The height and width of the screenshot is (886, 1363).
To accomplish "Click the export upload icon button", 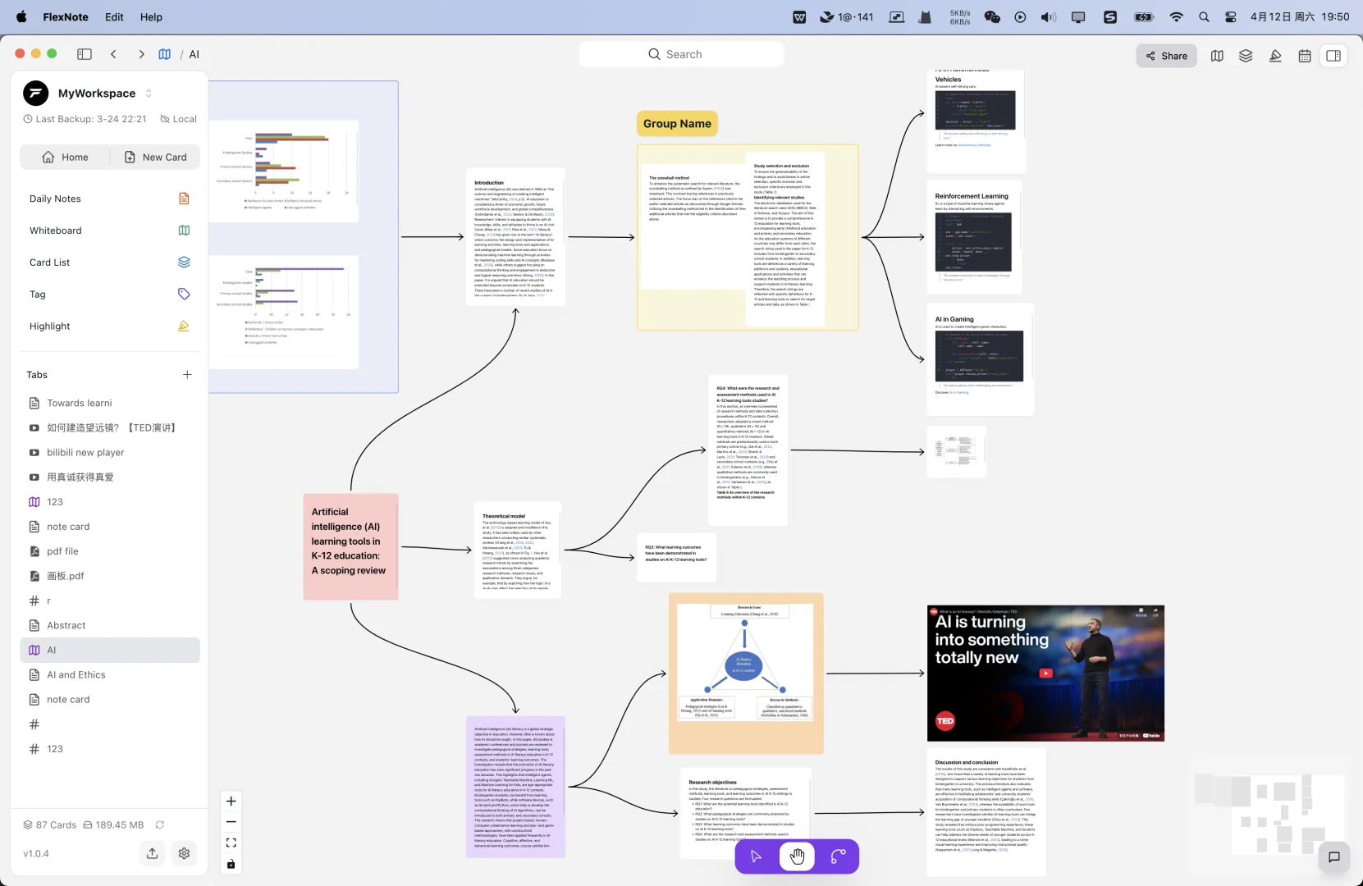I will tap(153, 853).
